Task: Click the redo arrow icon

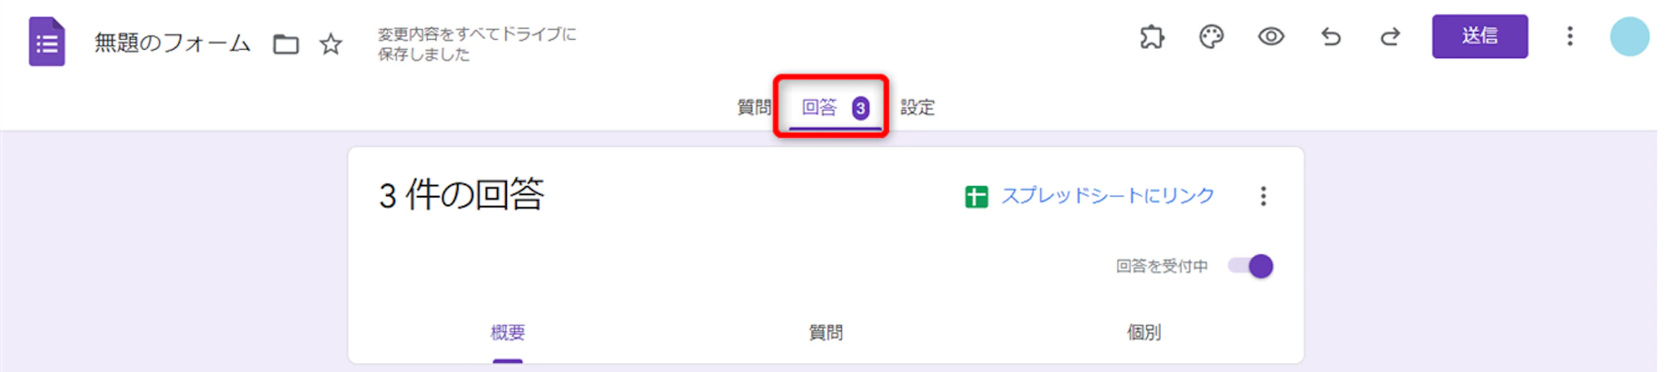Action: (x=1390, y=37)
